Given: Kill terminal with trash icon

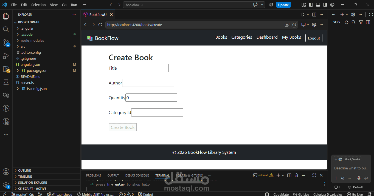Looking at the screenshot, I should (x=296, y=175).
